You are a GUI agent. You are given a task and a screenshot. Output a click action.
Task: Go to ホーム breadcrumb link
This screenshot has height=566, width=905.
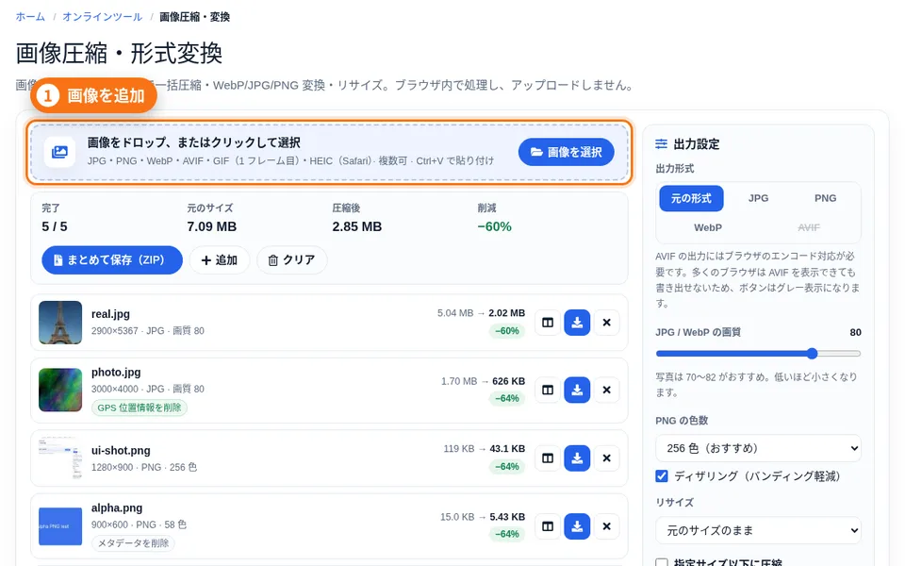point(30,17)
